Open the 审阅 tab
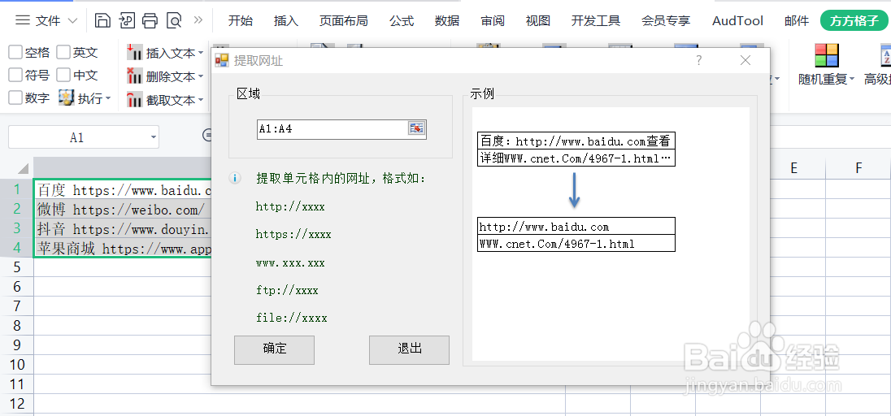This screenshot has height=416, width=891. pyautogui.click(x=493, y=21)
